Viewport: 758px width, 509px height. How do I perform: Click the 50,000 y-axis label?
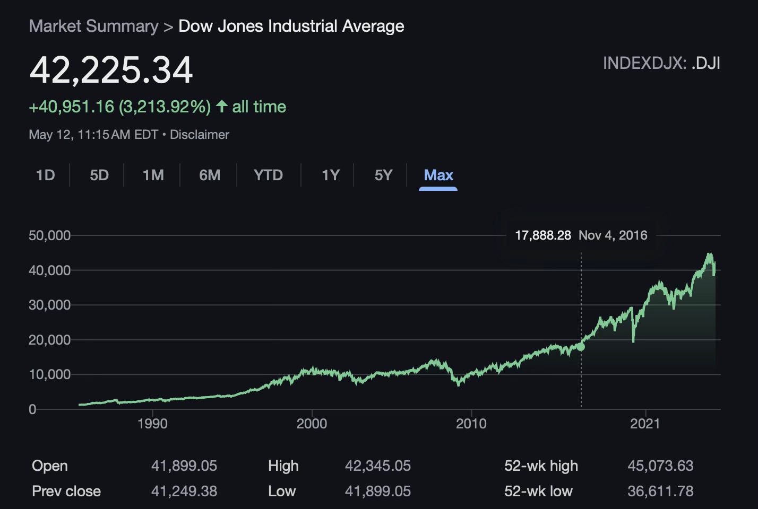click(49, 235)
